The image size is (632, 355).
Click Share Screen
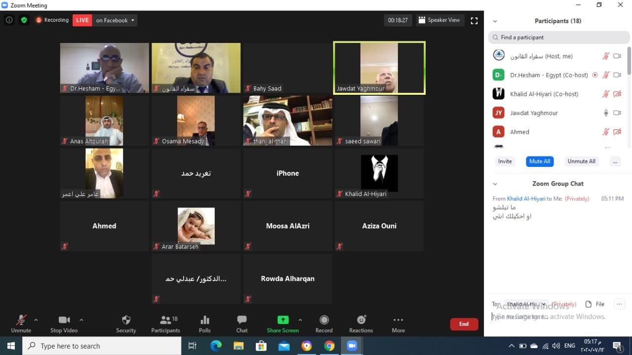282,323
